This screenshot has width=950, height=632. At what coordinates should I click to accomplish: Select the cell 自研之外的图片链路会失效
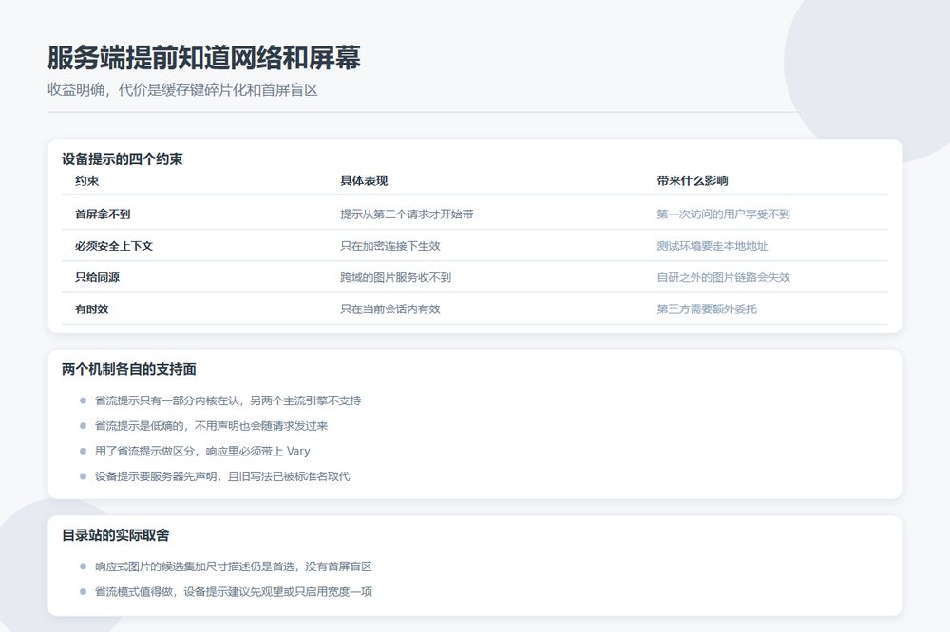click(723, 277)
